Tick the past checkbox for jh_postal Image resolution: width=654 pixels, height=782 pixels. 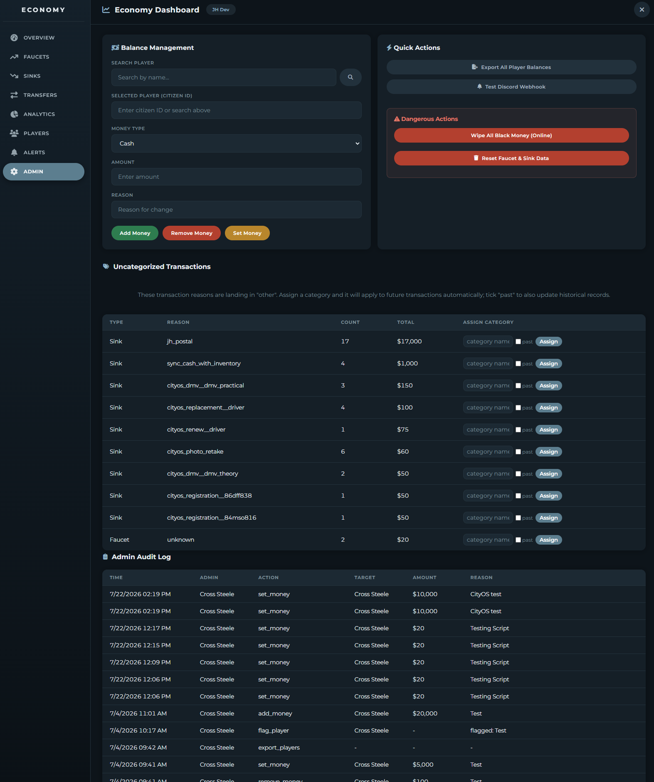coord(518,342)
